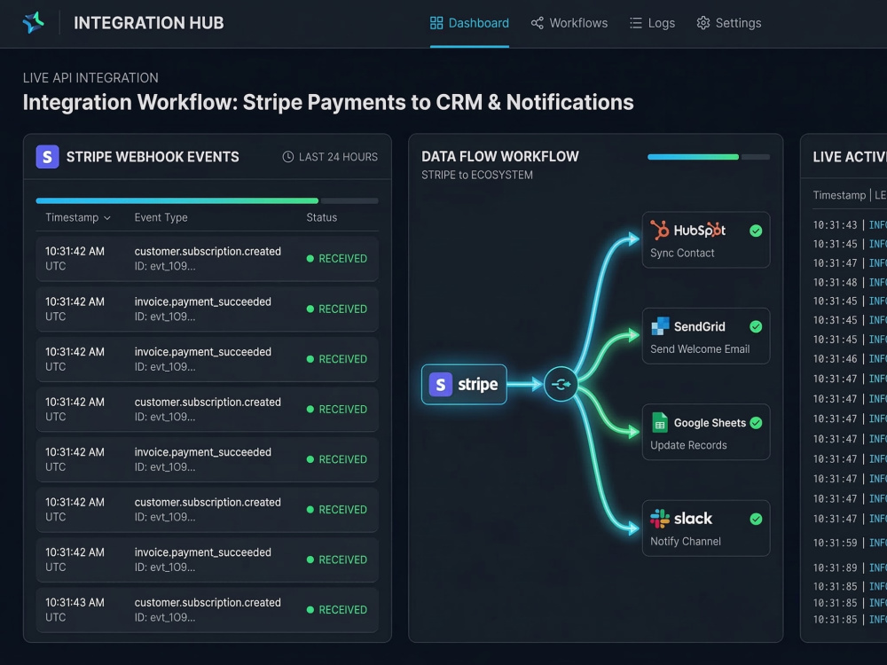Click the Data Flow Workflow progress bar
The image size is (887, 665).
coord(708,157)
